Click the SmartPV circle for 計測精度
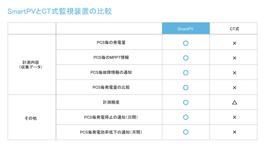The width and height of the screenshot is (265, 149). tap(185, 102)
